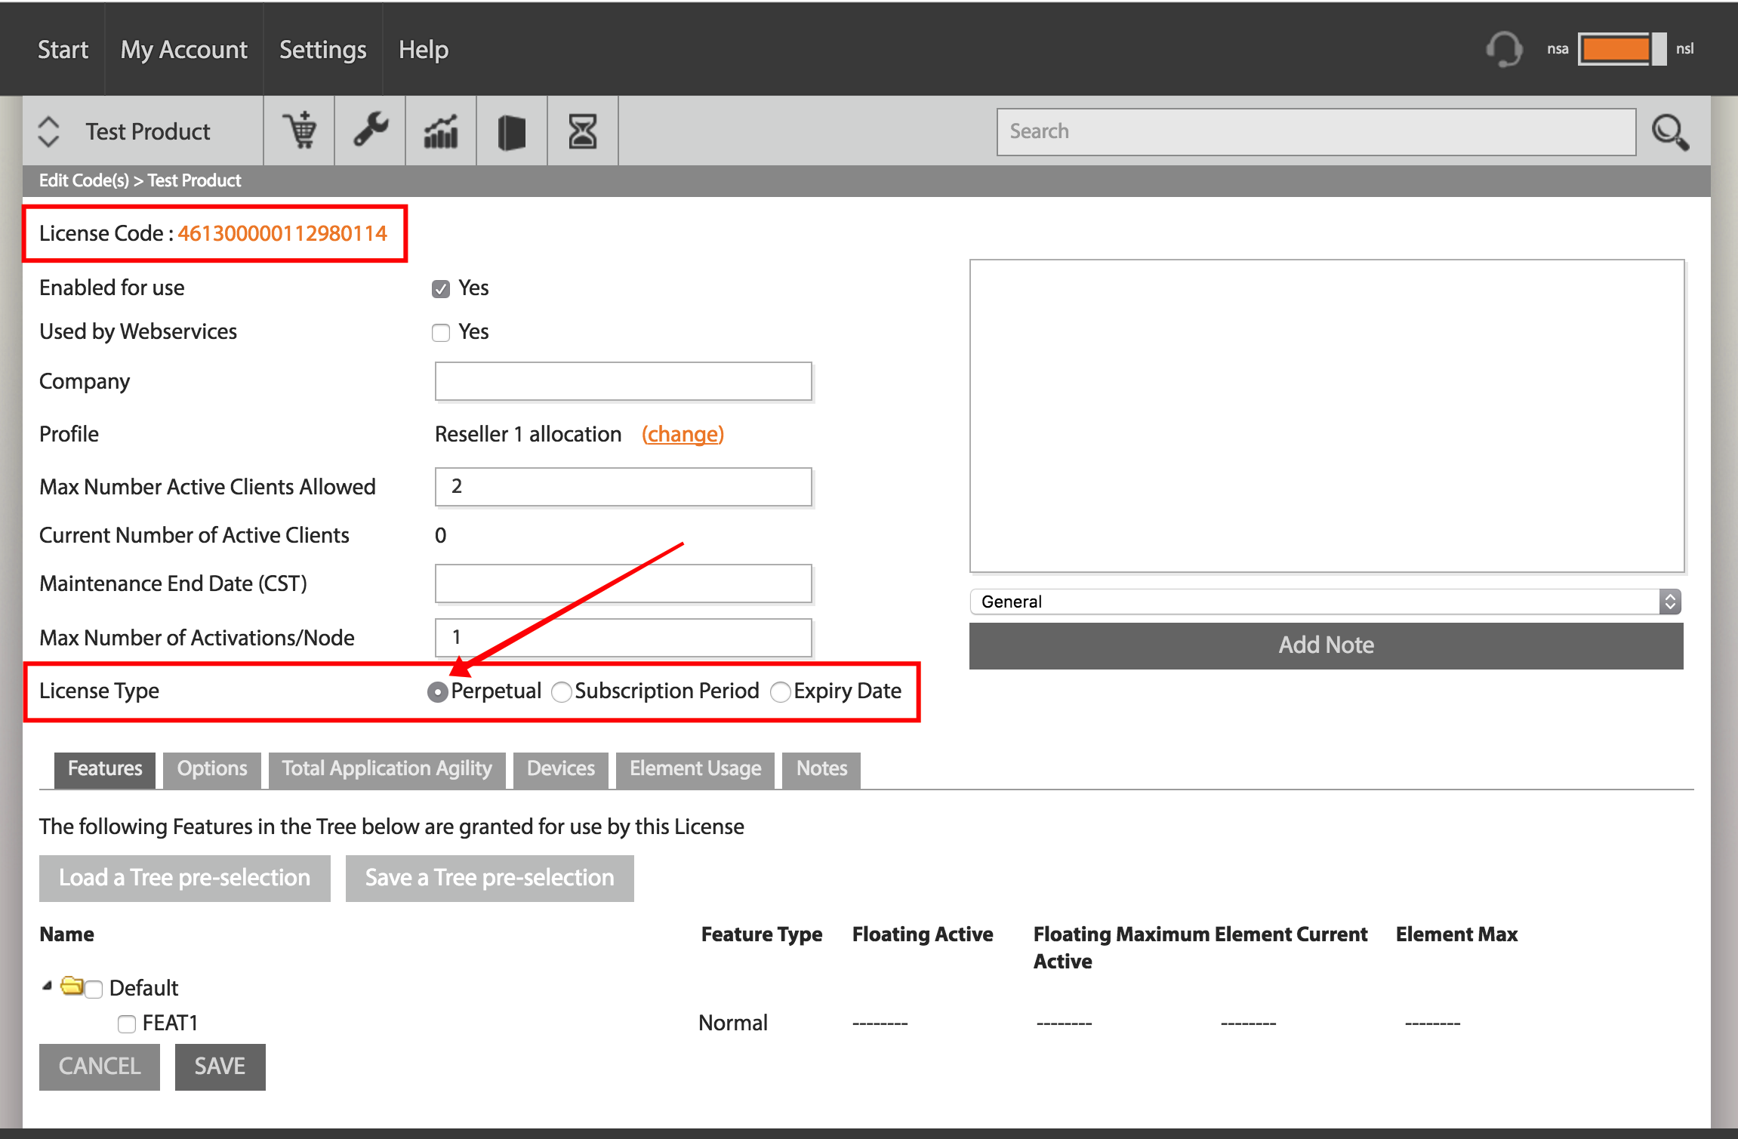The image size is (1738, 1139).
Task: Open the General note type dropdown
Action: (1327, 602)
